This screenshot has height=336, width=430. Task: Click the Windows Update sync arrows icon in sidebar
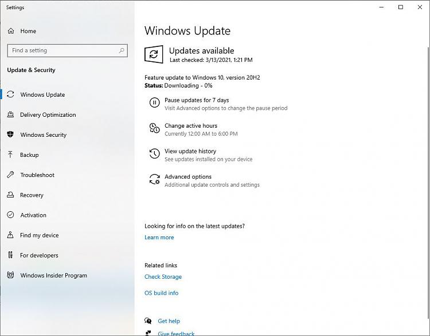[10, 94]
